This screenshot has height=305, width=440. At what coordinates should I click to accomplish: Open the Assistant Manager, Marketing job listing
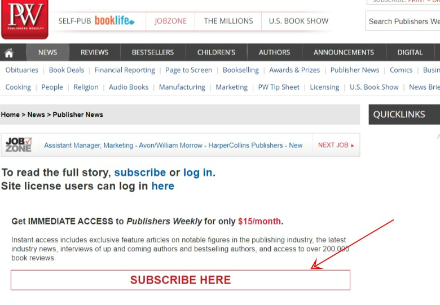173,145
